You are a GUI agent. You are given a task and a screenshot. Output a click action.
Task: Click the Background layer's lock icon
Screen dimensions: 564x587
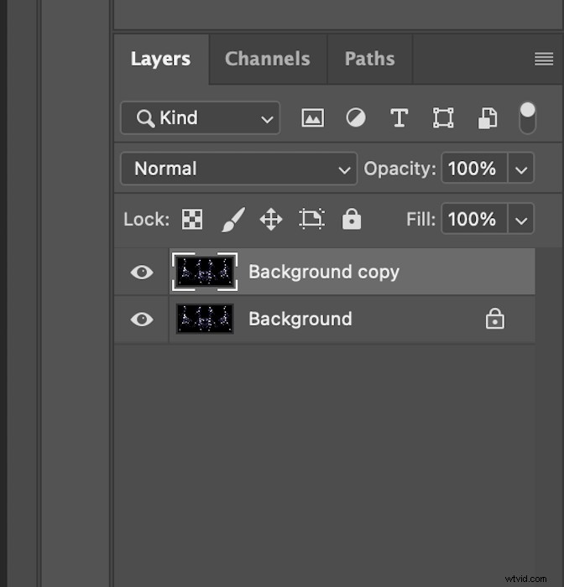[494, 319]
